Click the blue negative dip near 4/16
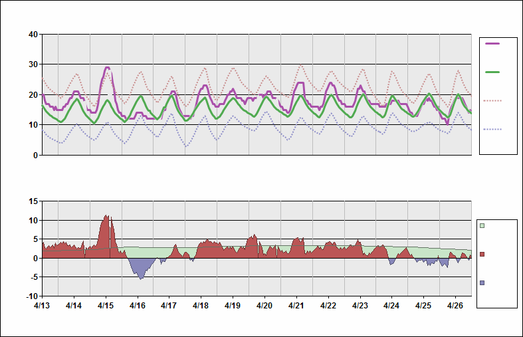Screen dimensions: 523x337 coord(141,269)
